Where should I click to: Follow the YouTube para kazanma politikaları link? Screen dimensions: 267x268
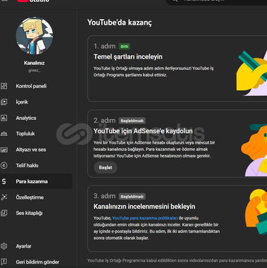click(x=145, y=218)
